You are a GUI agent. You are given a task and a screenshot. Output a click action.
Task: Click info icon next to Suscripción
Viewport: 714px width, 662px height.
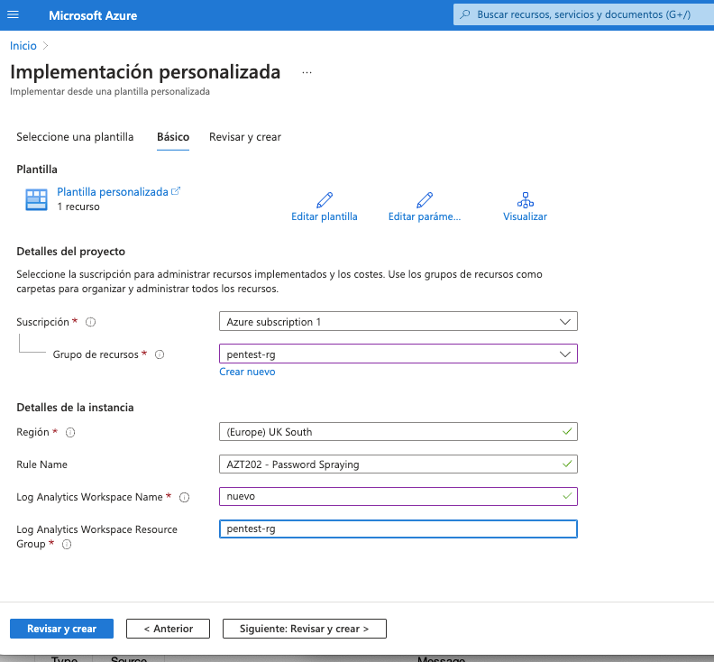click(90, 322)
